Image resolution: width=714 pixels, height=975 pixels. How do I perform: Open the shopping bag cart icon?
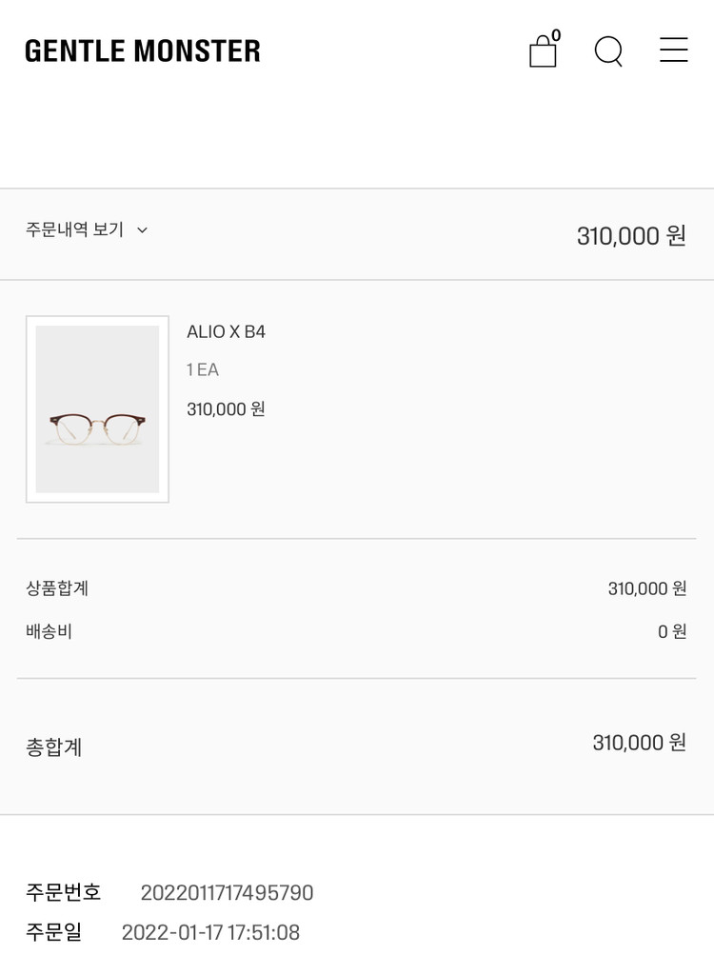[x=543, y=51]
